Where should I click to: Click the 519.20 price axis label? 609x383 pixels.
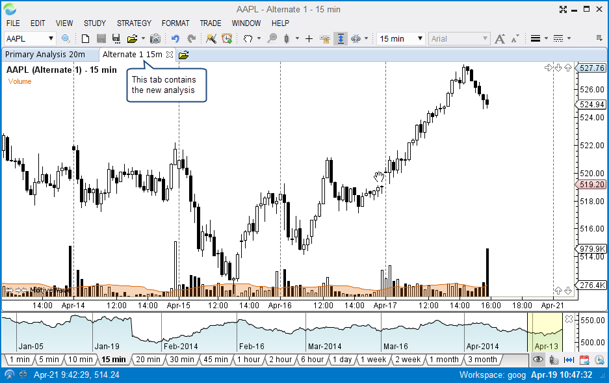tap(590, 185)
